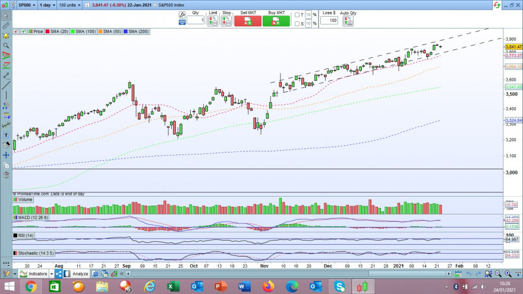Select the ruler measurement tool
Viewport: 523px width, 294px height.
coord(6,26)
